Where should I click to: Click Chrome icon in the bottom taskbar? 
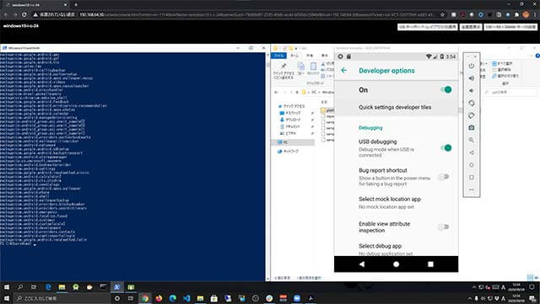click(145, 298)
